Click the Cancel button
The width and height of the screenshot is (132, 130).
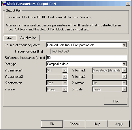coord(74,124)
